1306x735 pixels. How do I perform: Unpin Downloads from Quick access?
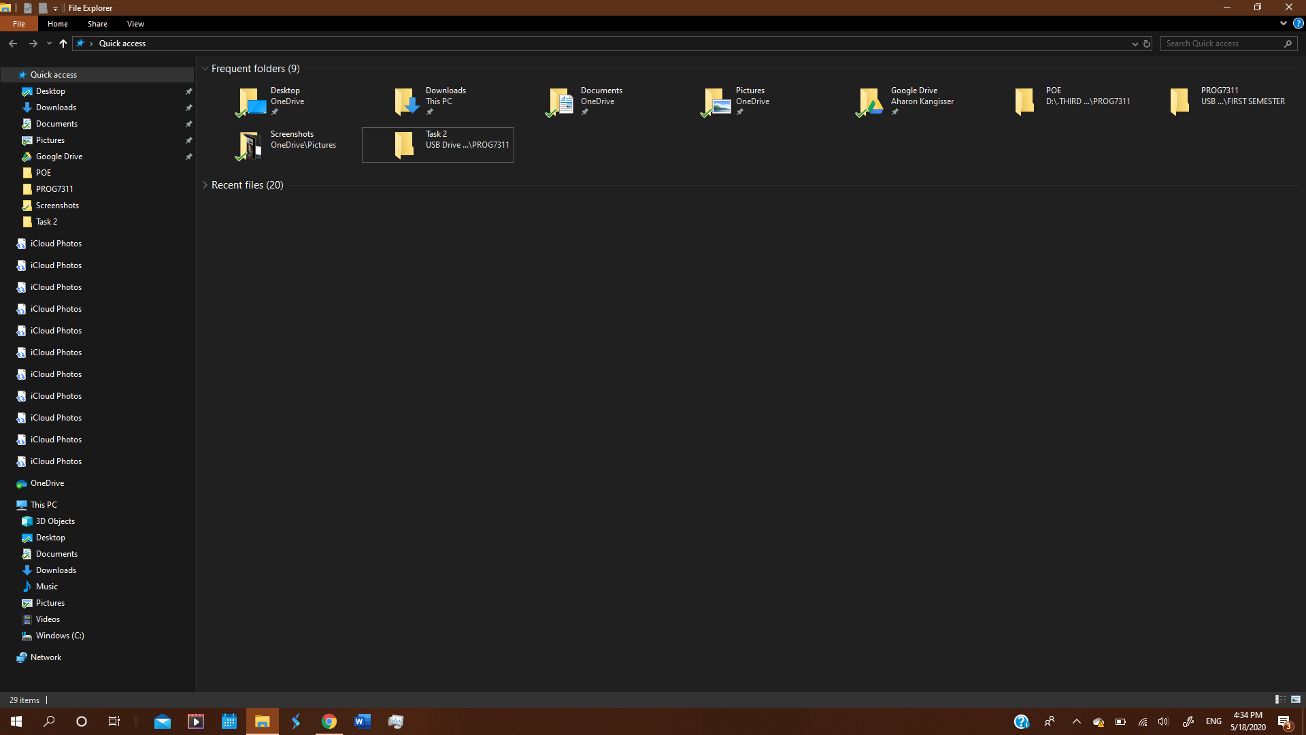(x=189, y=107)
